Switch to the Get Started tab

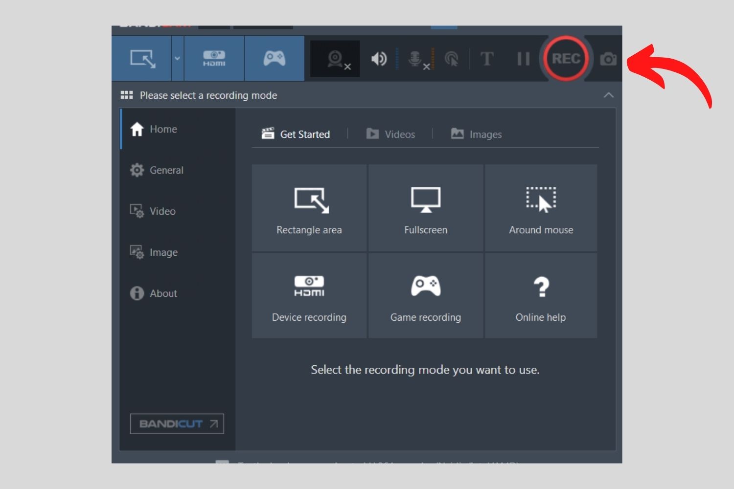pos(296,134)
